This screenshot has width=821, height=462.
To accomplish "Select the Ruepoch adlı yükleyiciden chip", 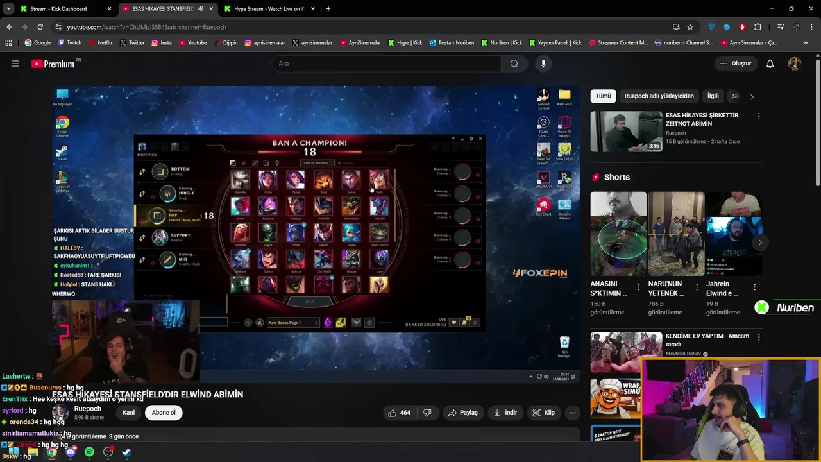I will pyautogui.click(x=659, y=96).
